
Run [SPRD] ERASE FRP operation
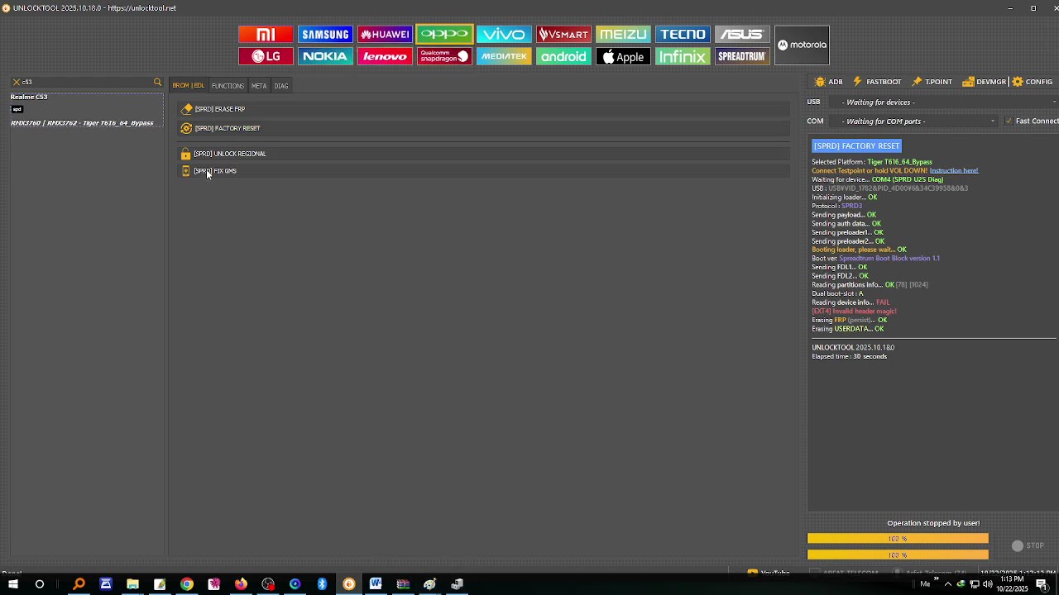click(484, 109)
